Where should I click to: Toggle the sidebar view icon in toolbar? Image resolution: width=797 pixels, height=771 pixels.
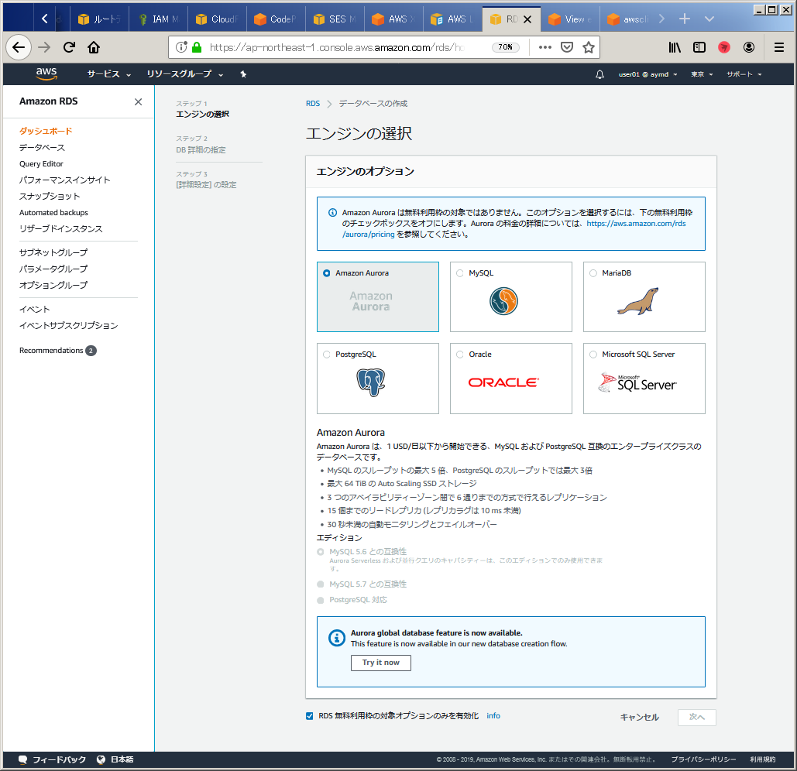[x=699, y=47]
